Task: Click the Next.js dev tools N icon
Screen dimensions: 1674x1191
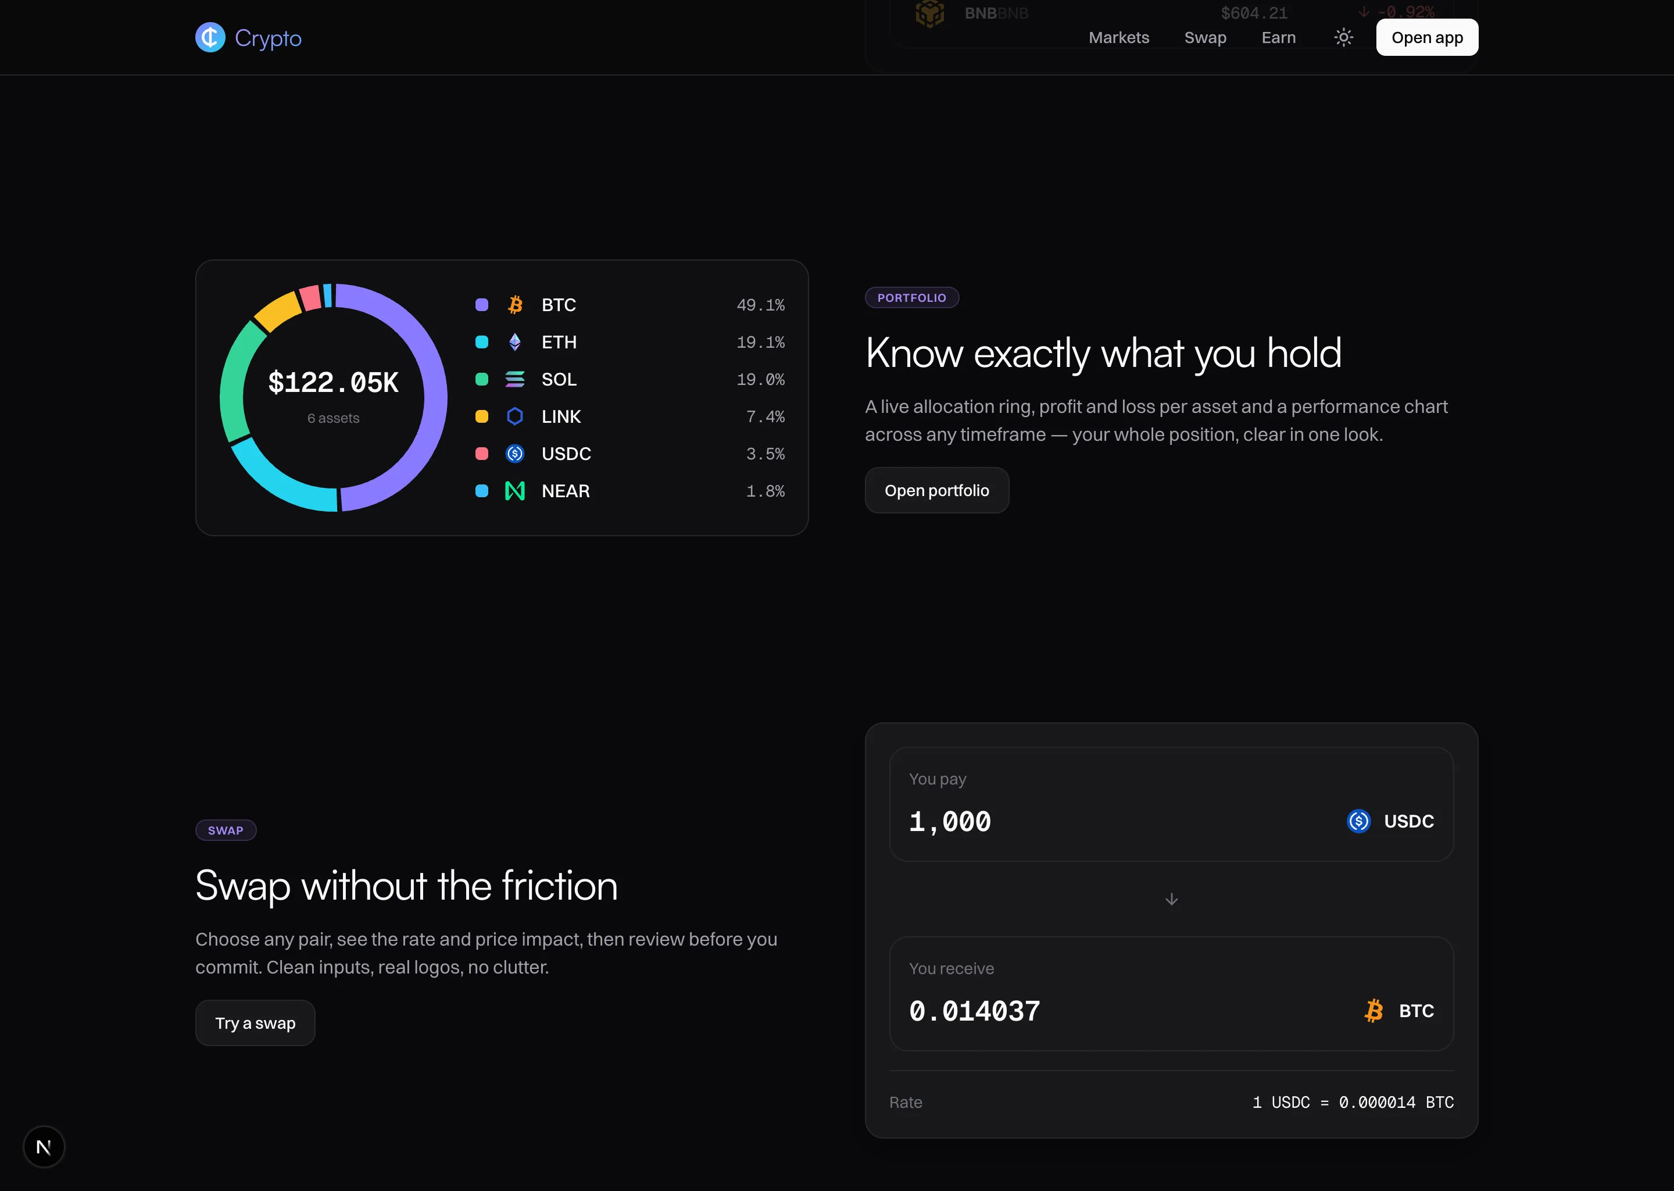Action: 44,1147
